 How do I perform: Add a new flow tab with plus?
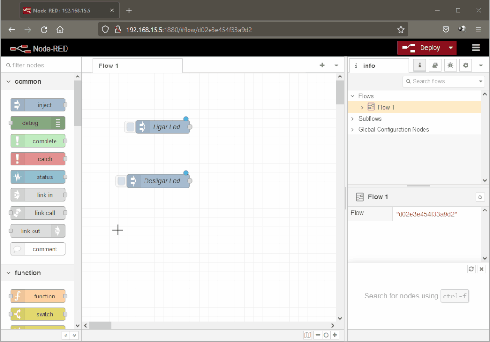point(322,65)
